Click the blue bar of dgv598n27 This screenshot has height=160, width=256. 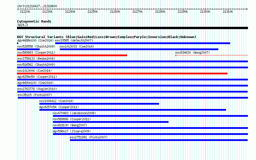click(150, 134)
